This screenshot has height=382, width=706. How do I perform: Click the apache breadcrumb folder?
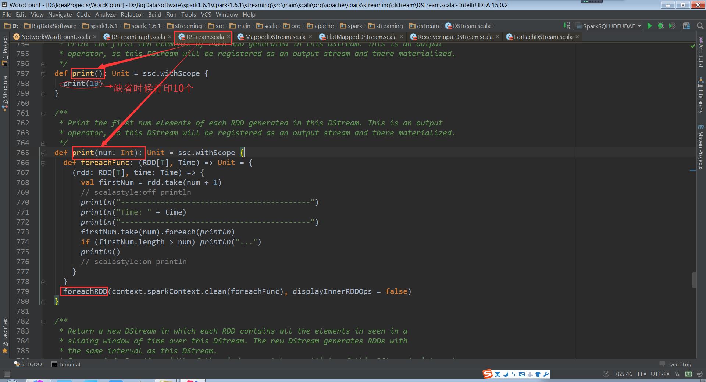pyautogui.click(x=320, y=26)
